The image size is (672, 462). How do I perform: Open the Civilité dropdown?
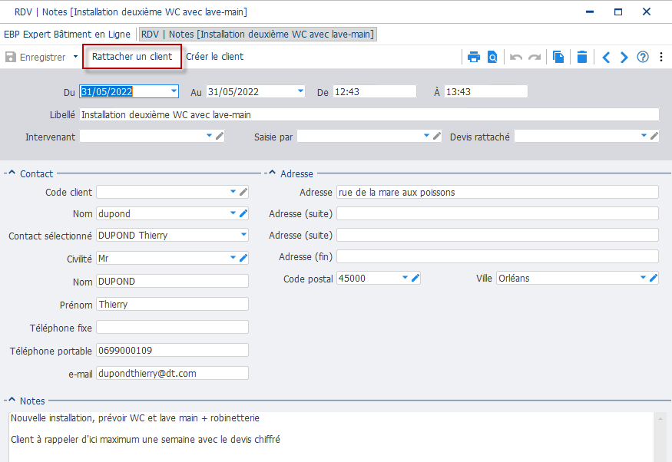coord(233,258)
